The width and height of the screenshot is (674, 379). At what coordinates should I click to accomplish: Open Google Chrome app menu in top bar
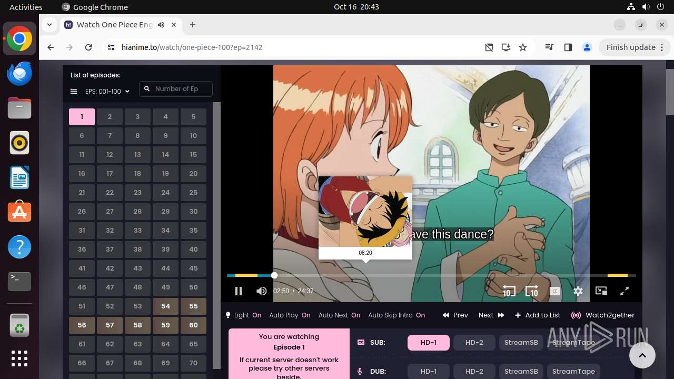pyautogui.click(x=95, y=7)
